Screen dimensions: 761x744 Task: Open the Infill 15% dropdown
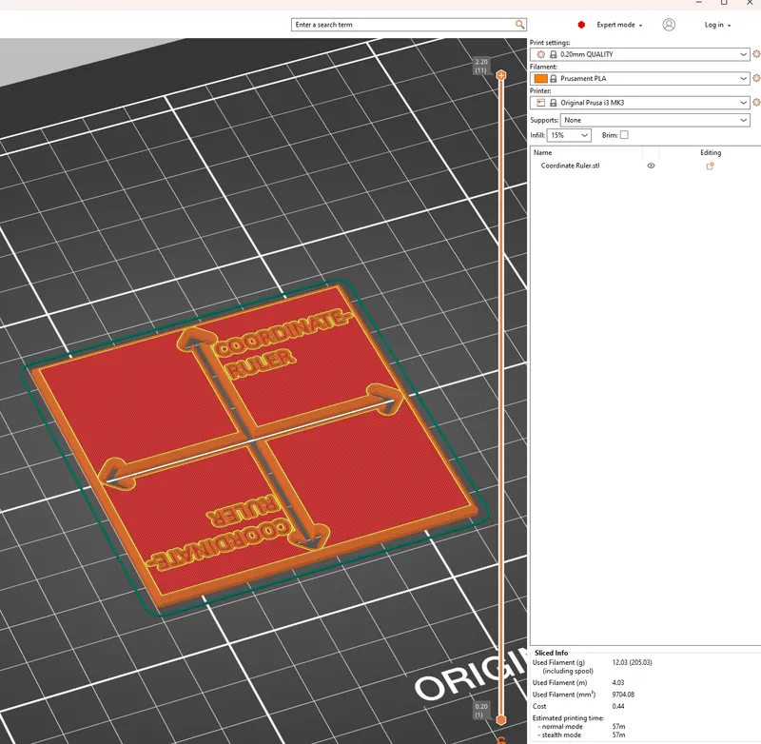569,135
